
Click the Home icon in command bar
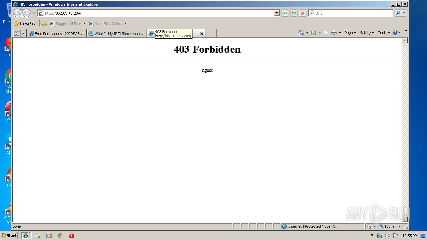pyautogui.click(x=301, y=33)
